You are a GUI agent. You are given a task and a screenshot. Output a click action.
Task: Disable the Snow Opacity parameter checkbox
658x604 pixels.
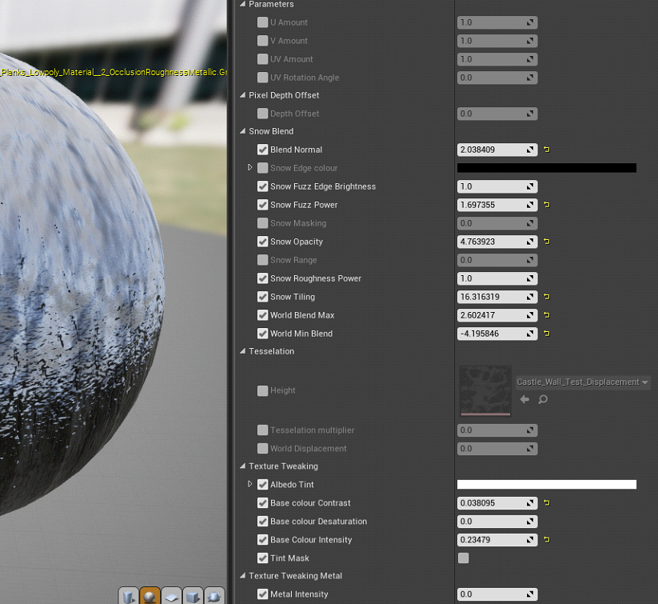pos(262,242)
